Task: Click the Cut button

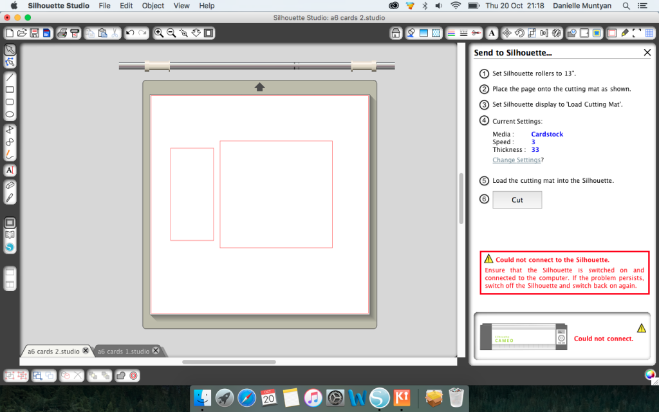Action: [x=517, y=200]
